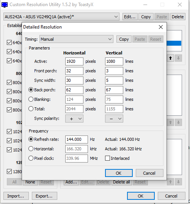Select the Horizontal frequency radio button
This screenshot has height=204, width=190.
(x=31, y=149)
